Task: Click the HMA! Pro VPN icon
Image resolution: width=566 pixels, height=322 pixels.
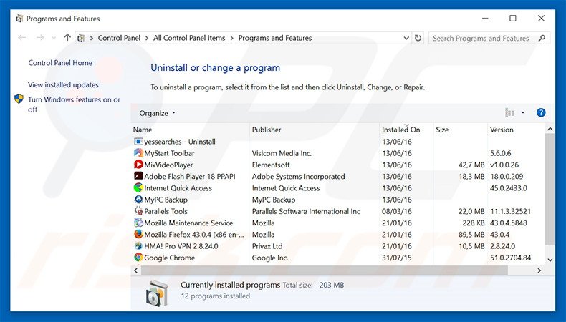Action: click(x=138, y=246)
